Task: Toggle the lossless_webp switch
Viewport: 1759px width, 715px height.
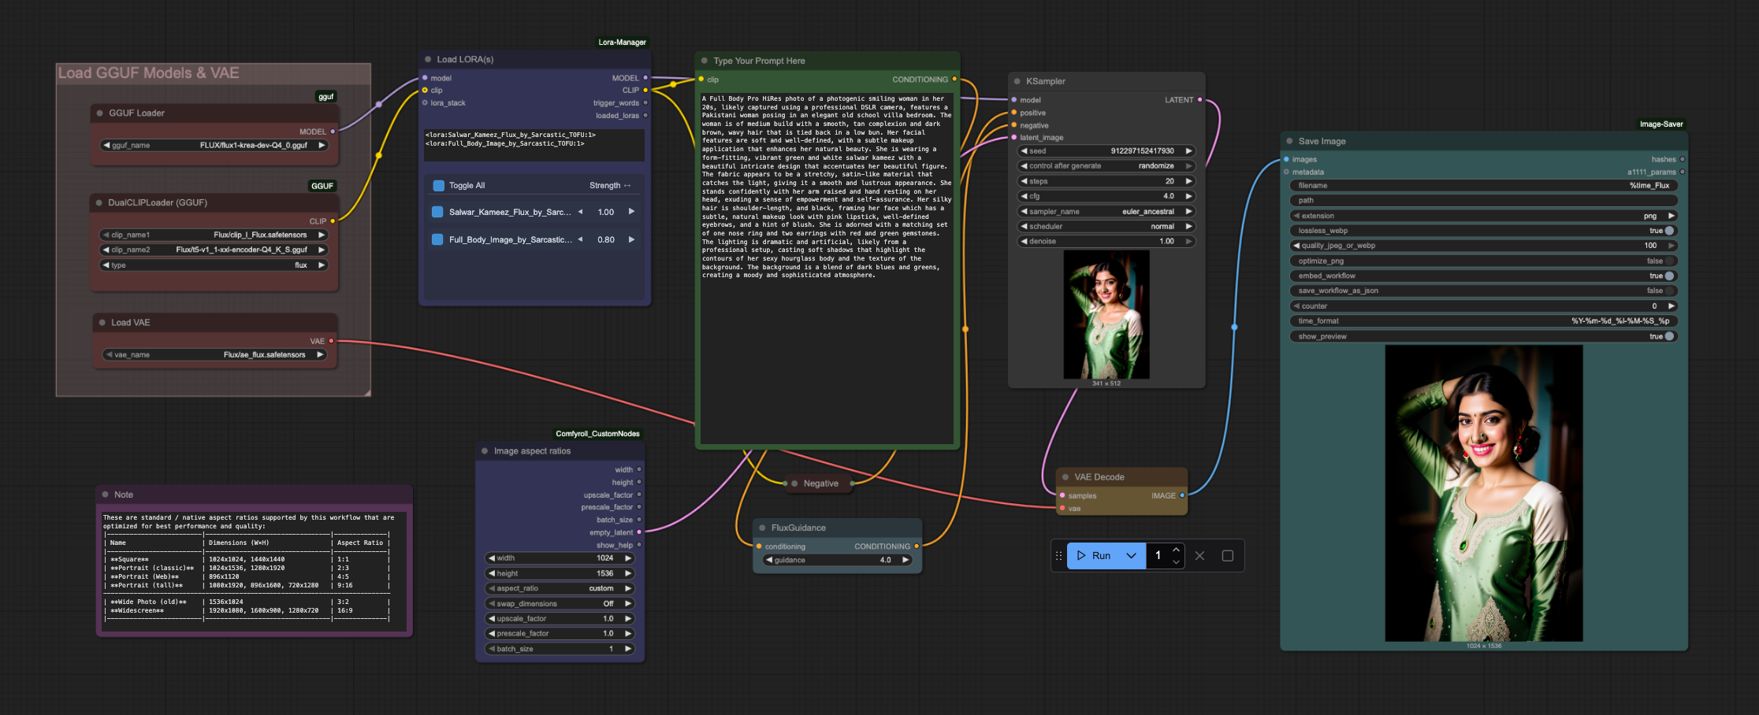Action: (x=1668, y=231)
